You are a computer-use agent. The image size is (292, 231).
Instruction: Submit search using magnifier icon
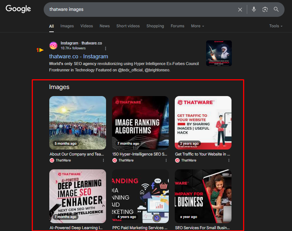pyautogui.click(x=276, y=9)
